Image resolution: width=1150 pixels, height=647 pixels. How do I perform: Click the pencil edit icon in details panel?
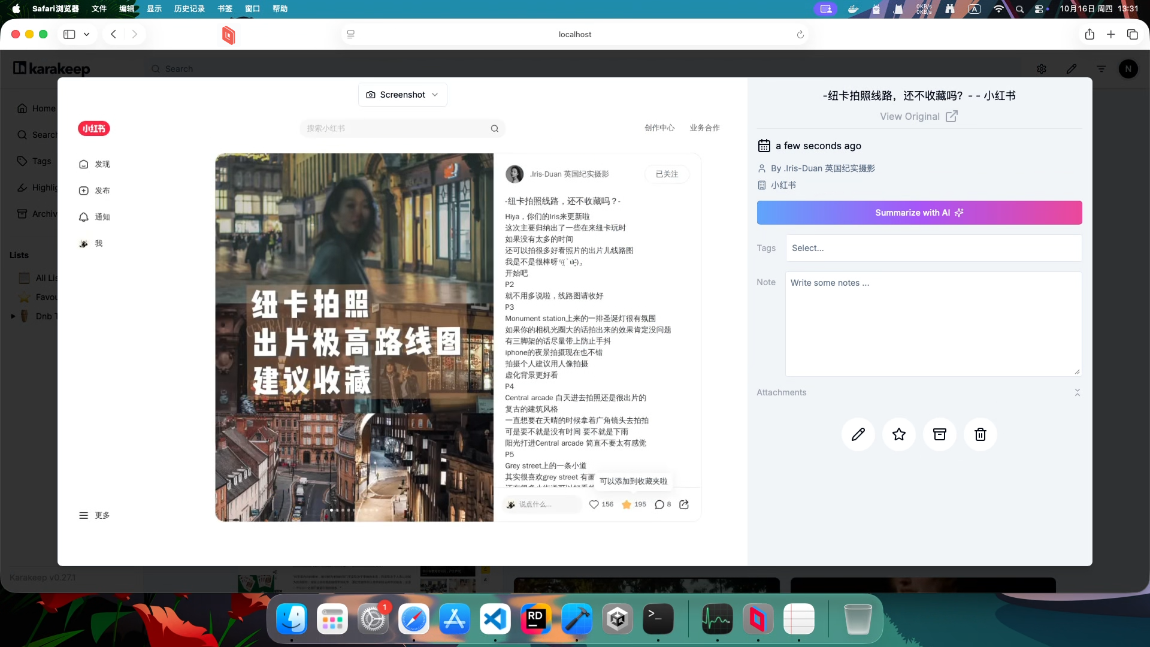(x=858, y=434)
